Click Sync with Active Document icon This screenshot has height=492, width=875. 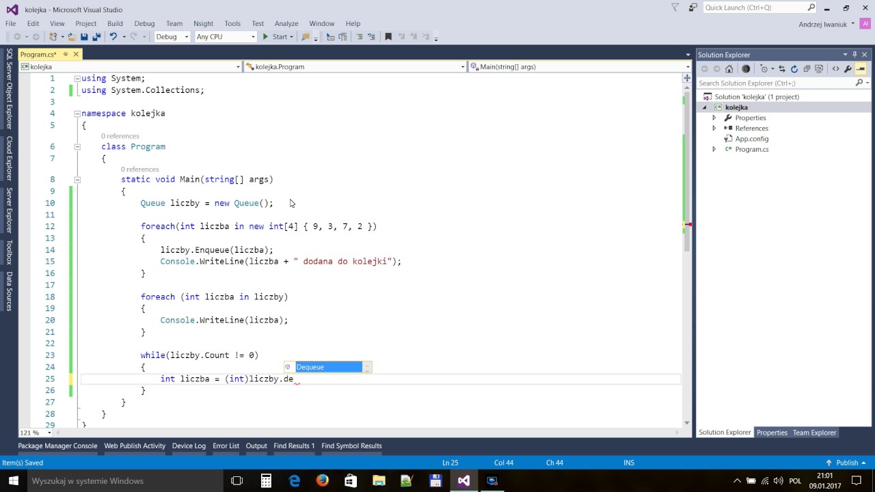782,69
